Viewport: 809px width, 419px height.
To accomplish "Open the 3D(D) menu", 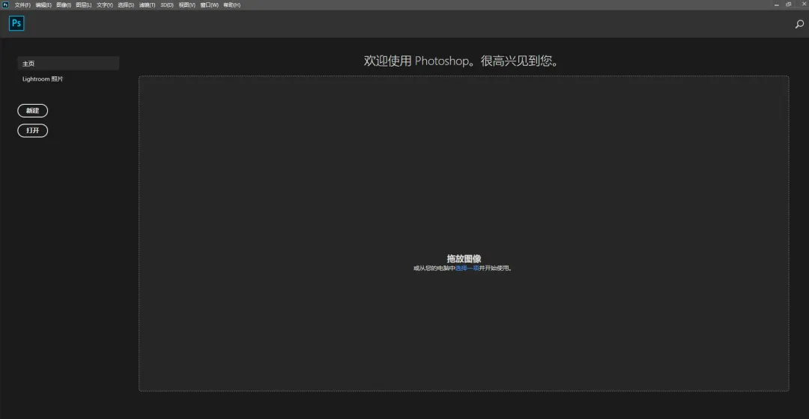I will (166, 4).
